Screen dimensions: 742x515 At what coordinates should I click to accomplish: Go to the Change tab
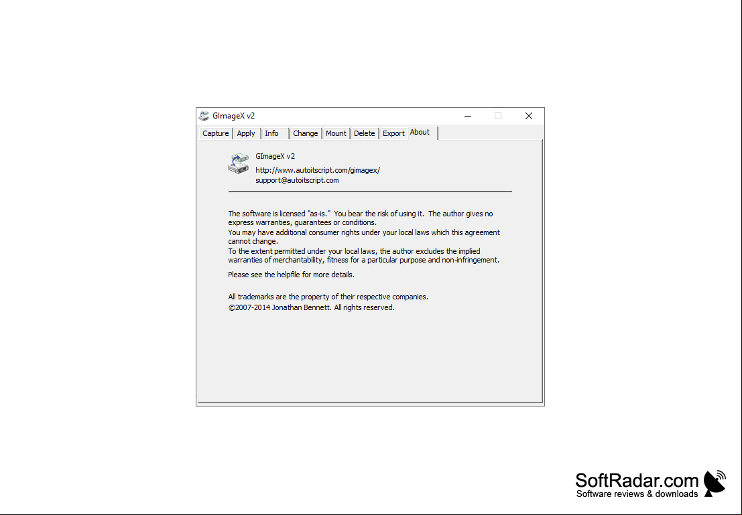coord(305,133)
